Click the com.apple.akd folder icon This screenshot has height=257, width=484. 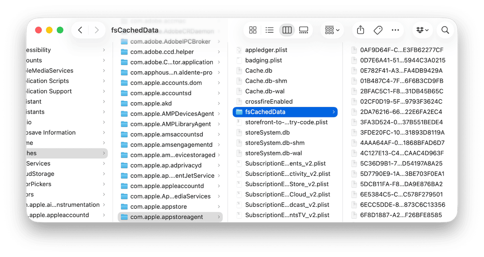[x=124, y=103]
